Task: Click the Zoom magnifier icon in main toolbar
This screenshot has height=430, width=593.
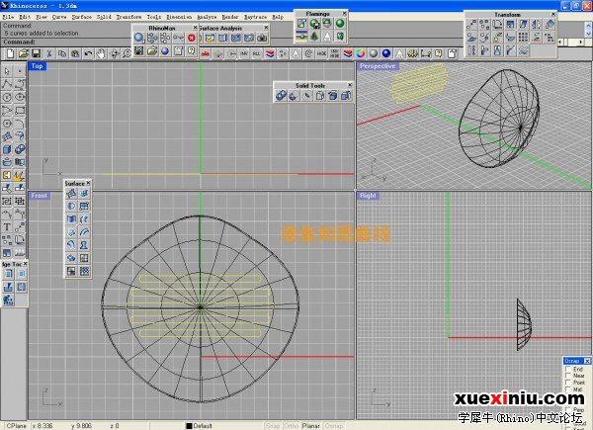Action: coord(127,53)
